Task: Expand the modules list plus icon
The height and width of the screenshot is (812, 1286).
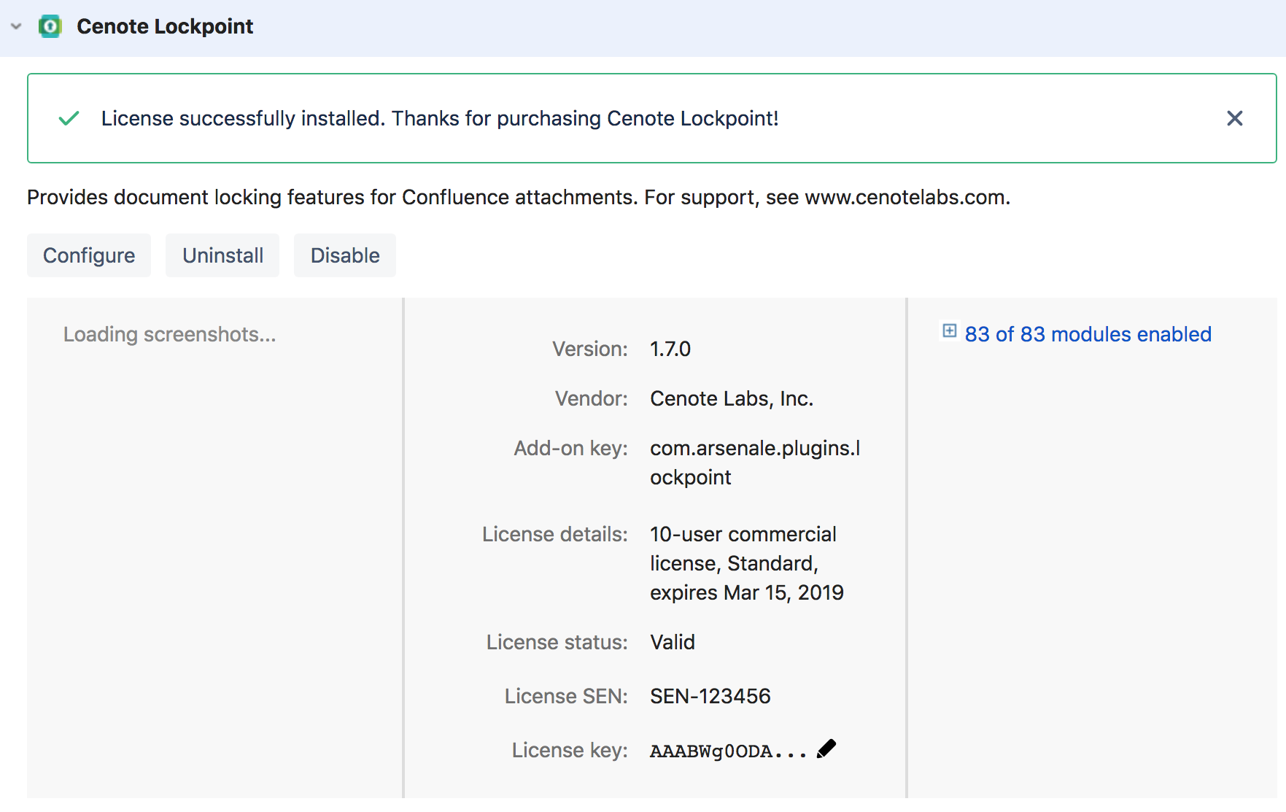Action: click(949, 331)
